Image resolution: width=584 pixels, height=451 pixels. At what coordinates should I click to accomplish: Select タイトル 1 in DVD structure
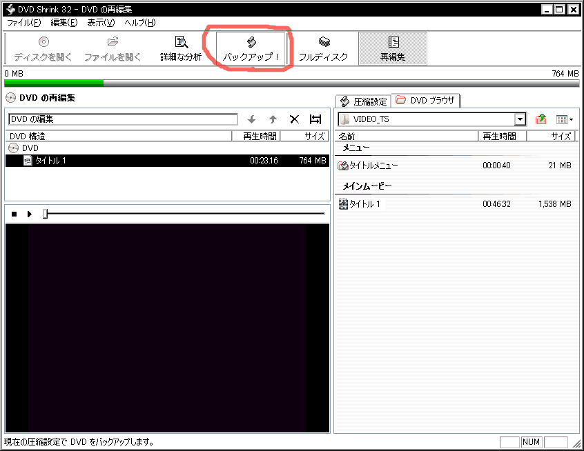coord(167,161)
